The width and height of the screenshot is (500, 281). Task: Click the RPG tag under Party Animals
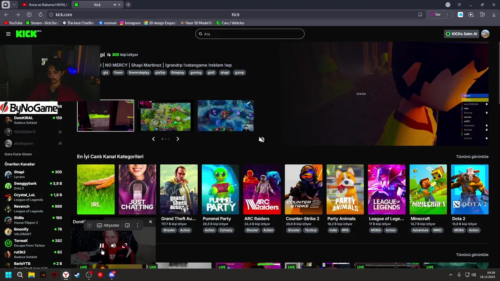click(x=345, y=230)
